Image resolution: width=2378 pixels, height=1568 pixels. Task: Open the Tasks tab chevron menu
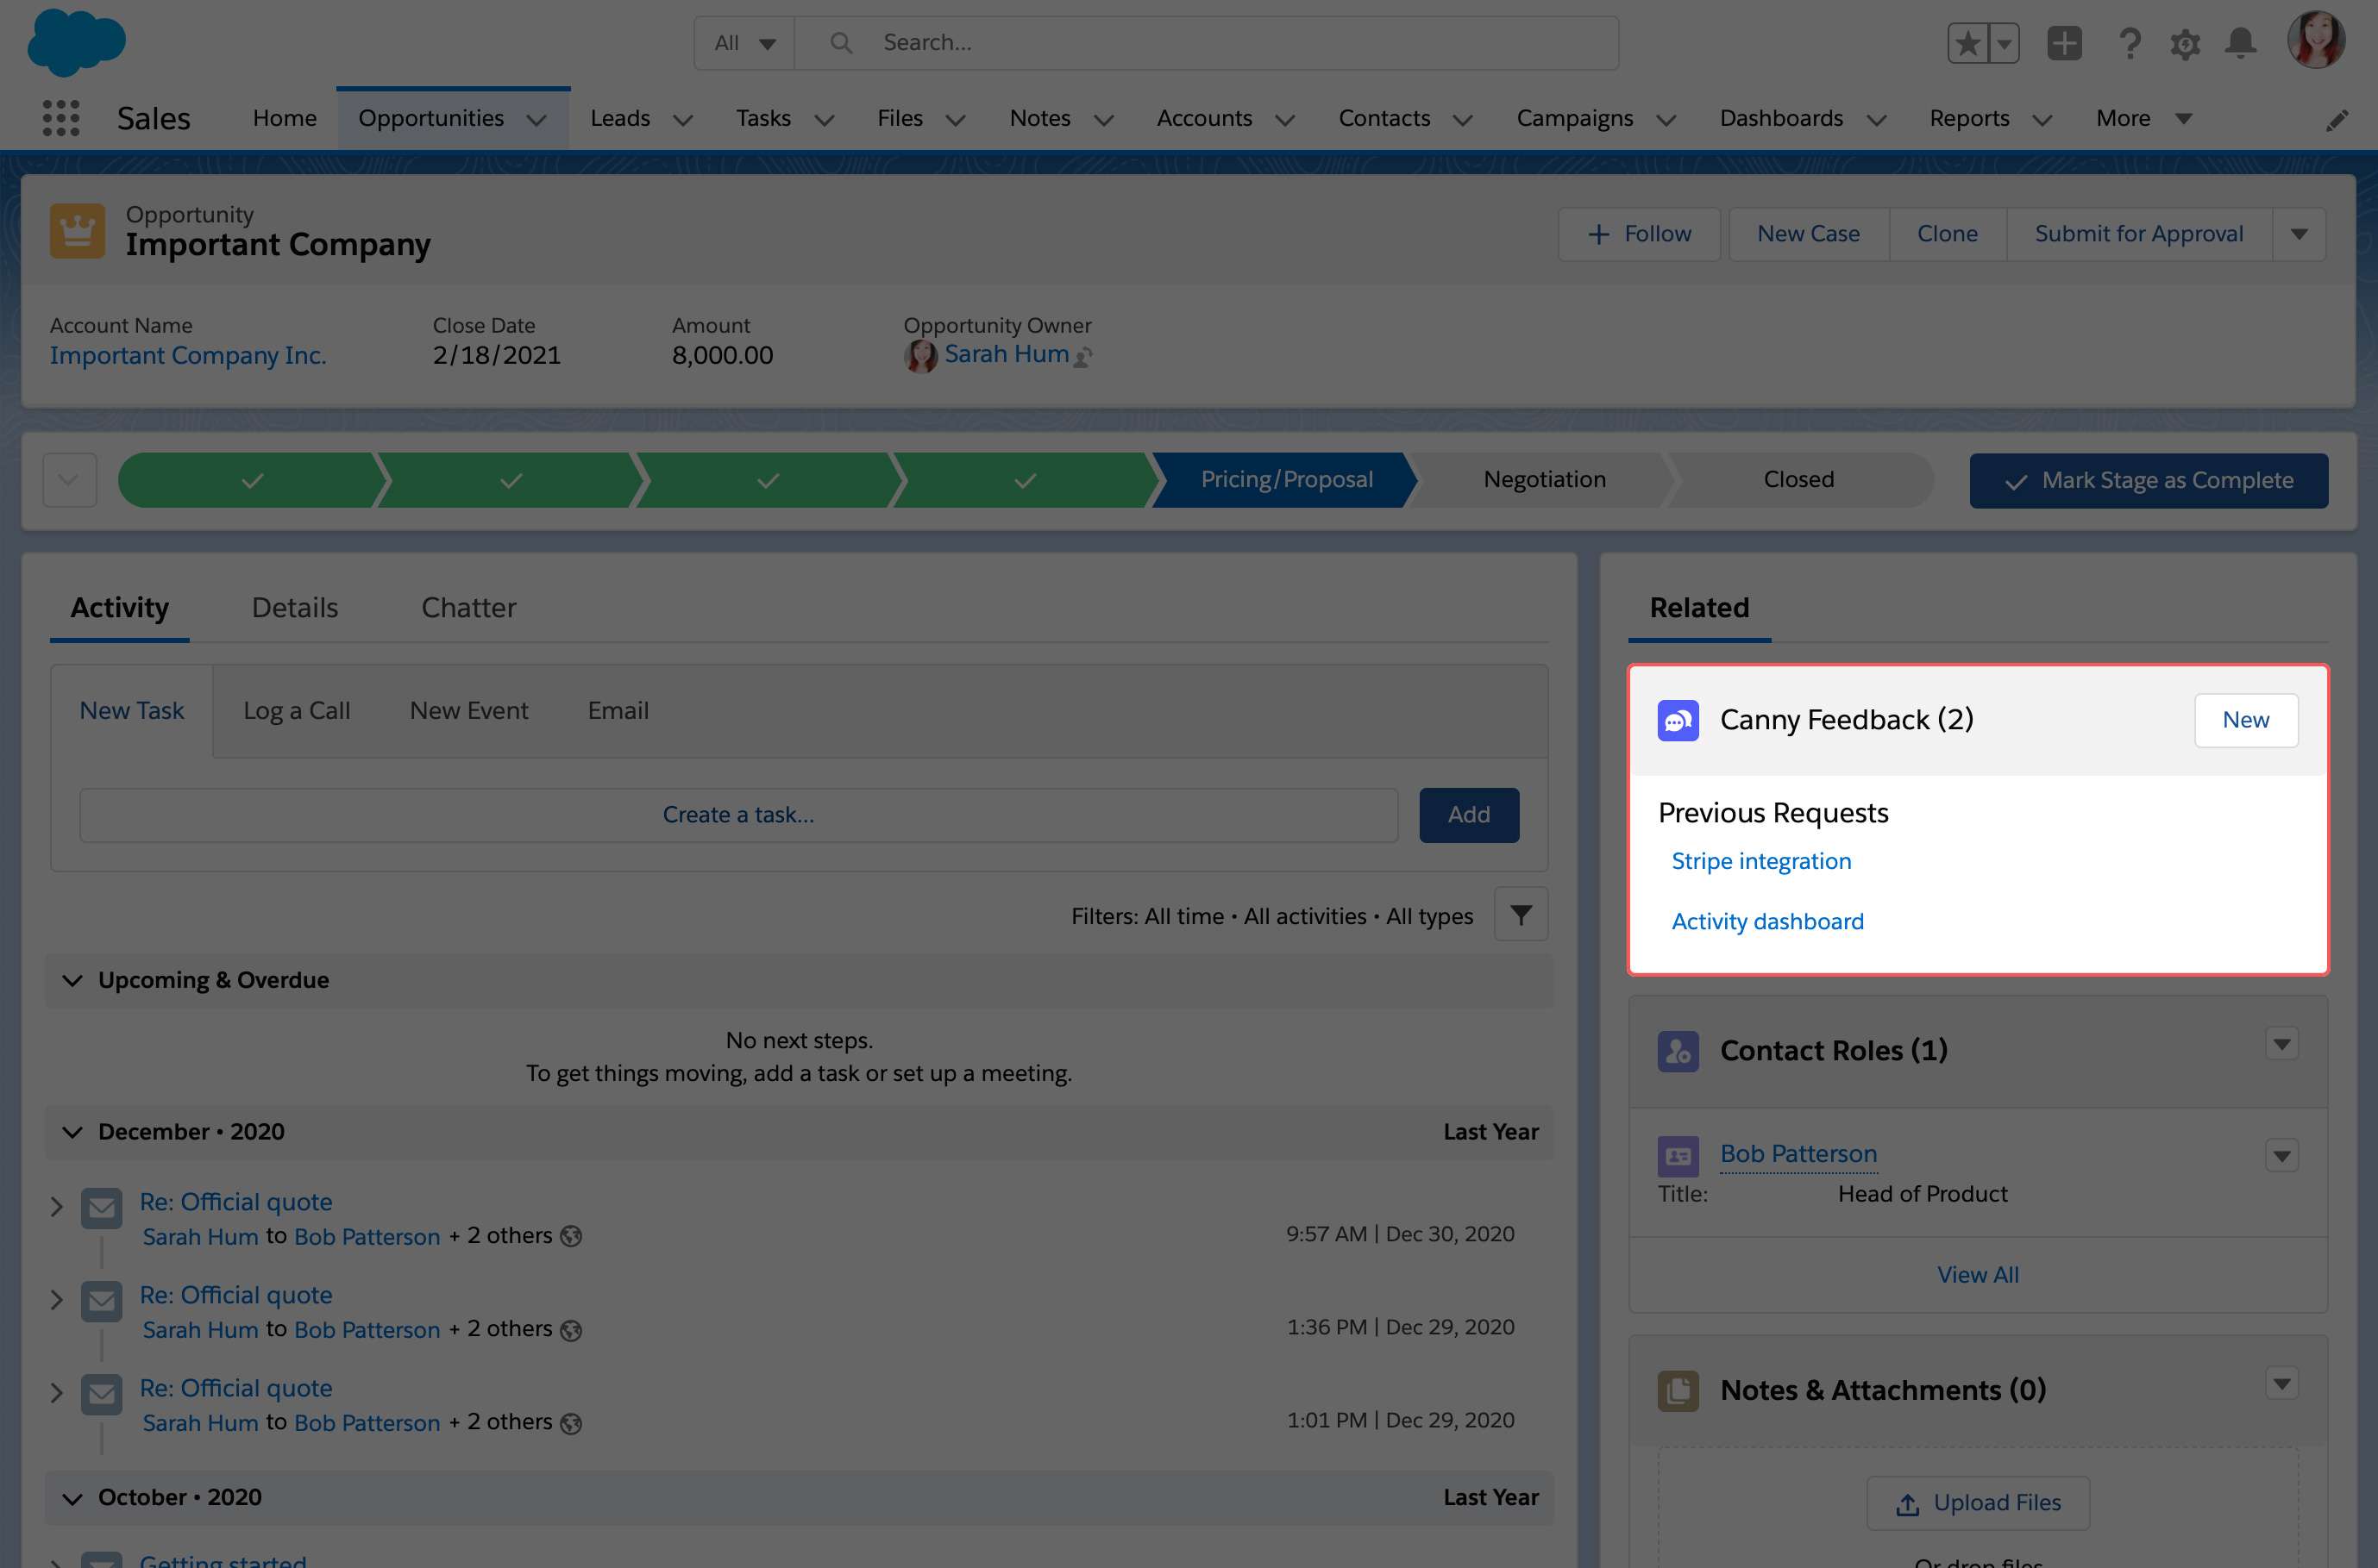click(x=825, y=120)
